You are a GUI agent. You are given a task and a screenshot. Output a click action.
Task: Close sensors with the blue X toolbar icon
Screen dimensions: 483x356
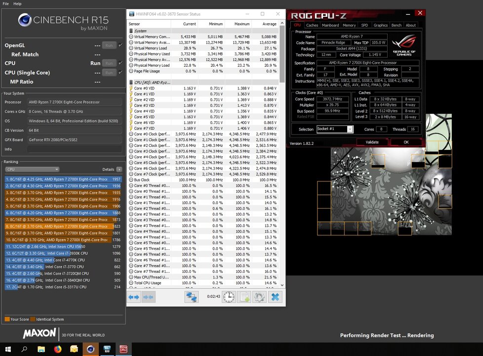[275, 297]
